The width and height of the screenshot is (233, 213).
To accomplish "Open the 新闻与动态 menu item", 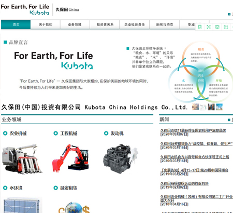I will pyautogui.click(x=165, y=24).
